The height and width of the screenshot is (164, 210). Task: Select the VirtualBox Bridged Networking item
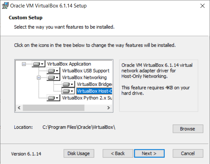click(x=94, y=84)
